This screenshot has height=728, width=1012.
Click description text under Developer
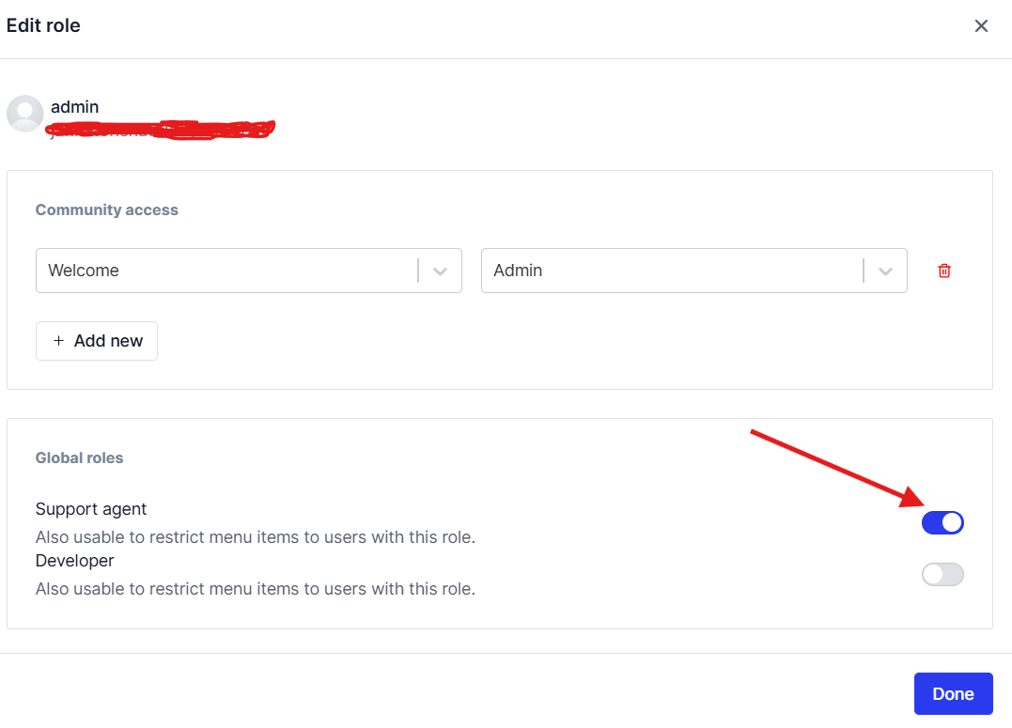[x=256, y=589]
